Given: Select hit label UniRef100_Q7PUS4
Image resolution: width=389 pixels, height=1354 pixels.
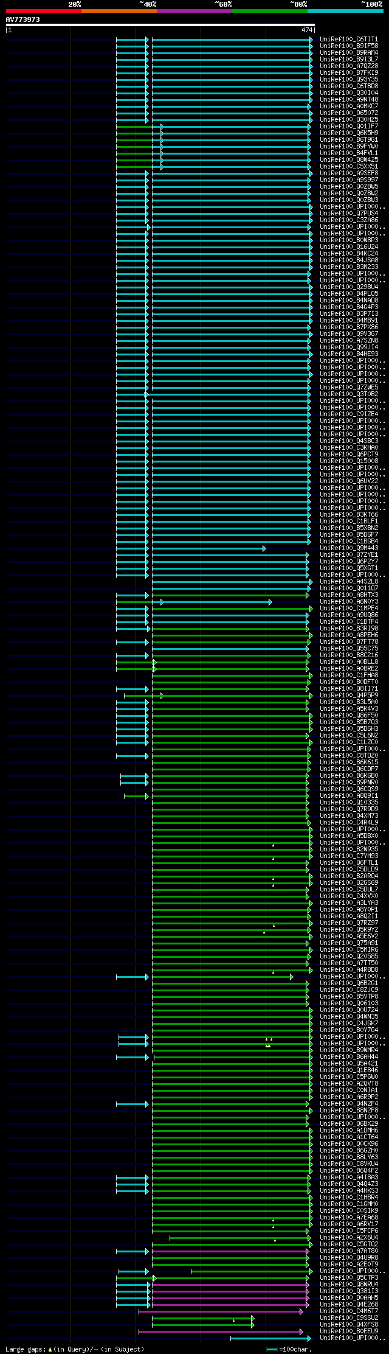Looking at the screenshot, I should (349, 214).
